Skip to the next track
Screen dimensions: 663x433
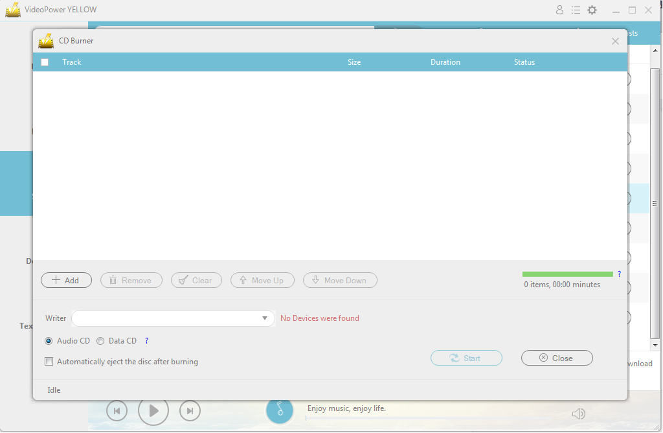point(190,410)
